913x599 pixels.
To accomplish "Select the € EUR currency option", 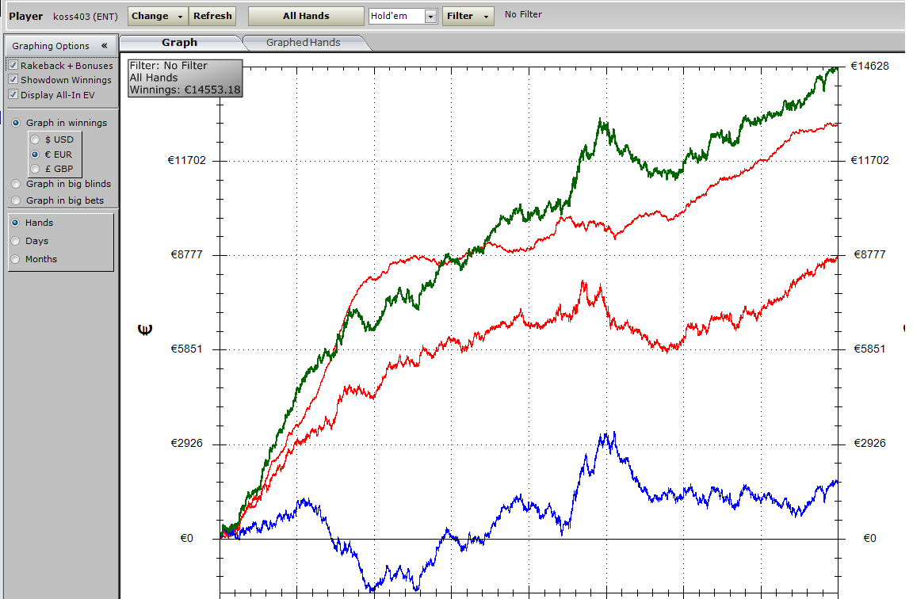I will (x=35, y=155).
